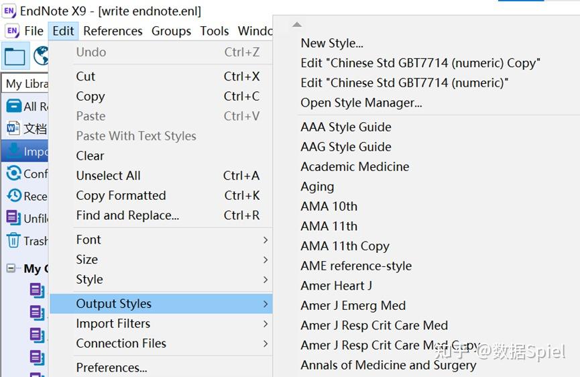580x377 pixels.
Task: Click the Trash bin icon
Action: 13,240
